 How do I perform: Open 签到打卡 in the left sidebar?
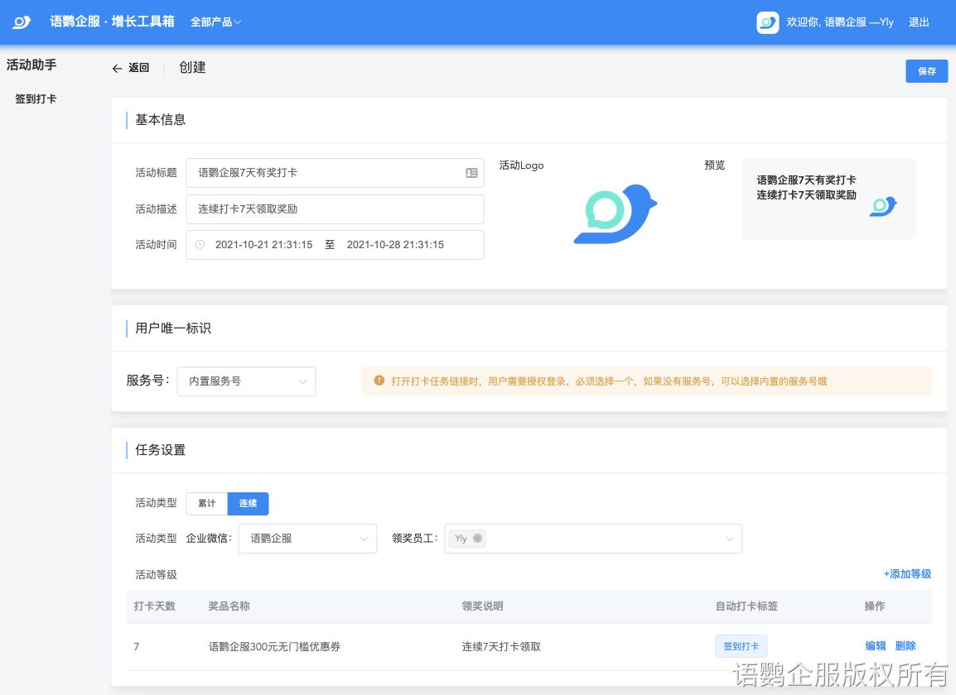tap(36, 99)
